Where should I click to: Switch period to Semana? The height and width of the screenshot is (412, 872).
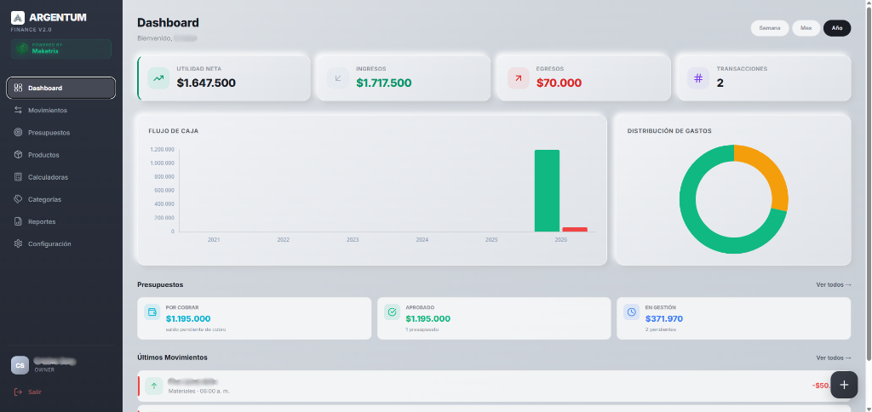[770, 28]
